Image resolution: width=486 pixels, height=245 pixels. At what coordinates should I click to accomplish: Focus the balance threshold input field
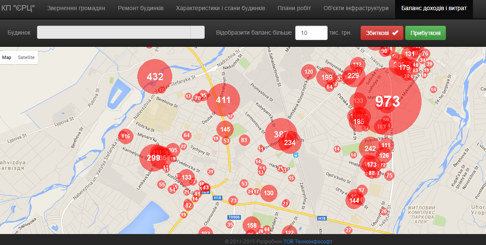[311, 33]
